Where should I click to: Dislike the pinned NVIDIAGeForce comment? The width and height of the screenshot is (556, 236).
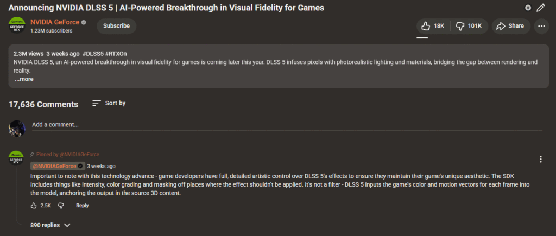tap(61, 206)
